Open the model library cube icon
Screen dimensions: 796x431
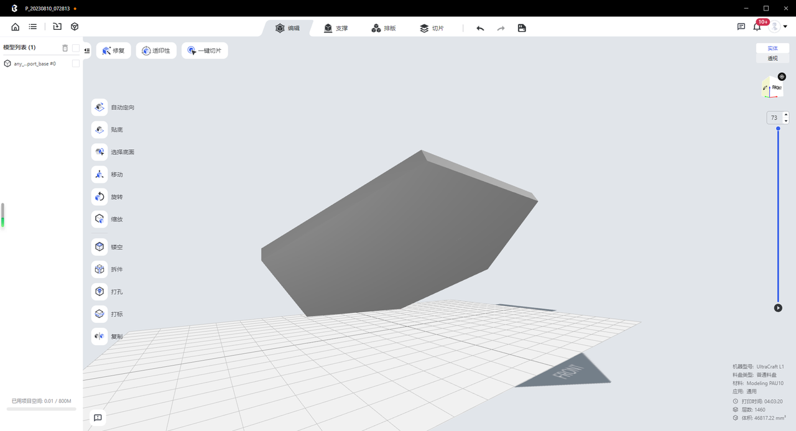click(75, 27)
